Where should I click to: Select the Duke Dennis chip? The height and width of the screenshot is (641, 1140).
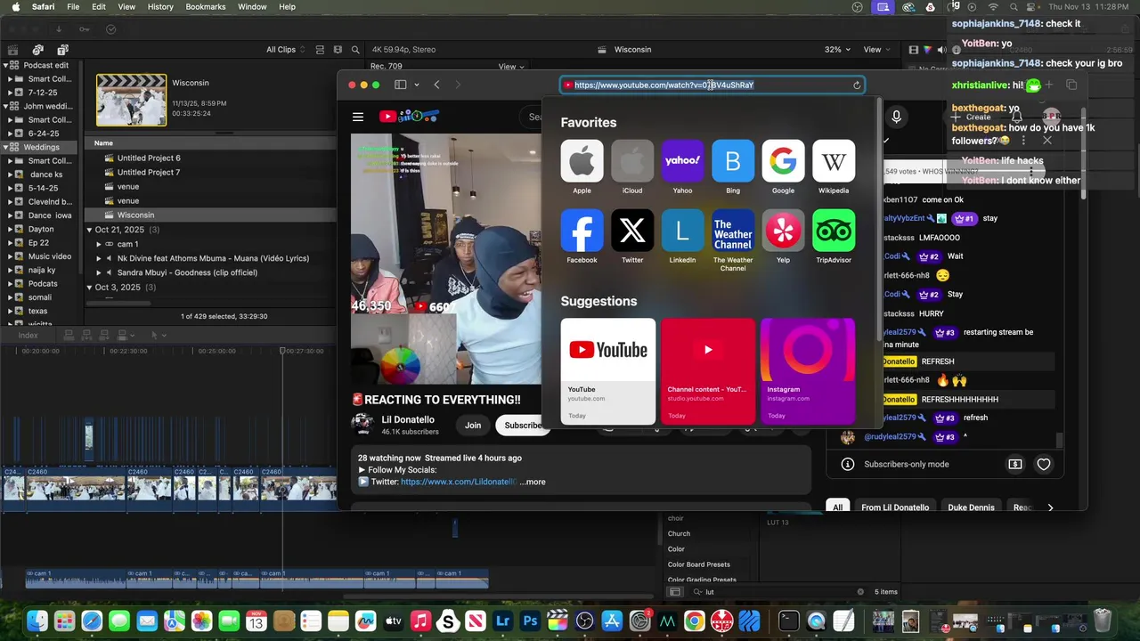pyautogui.click(x=971, y=507)
